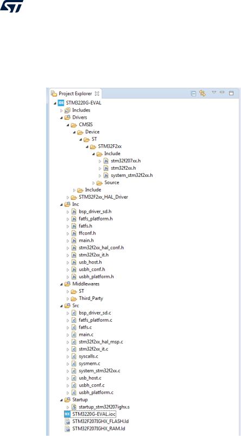
Task: Click the header icon of stm32f2xx.h
Action: (106, 168)
